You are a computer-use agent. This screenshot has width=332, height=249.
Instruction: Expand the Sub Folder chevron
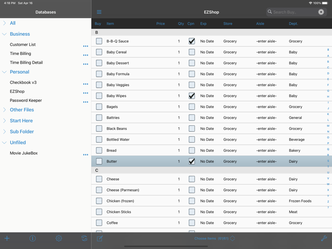4,131
